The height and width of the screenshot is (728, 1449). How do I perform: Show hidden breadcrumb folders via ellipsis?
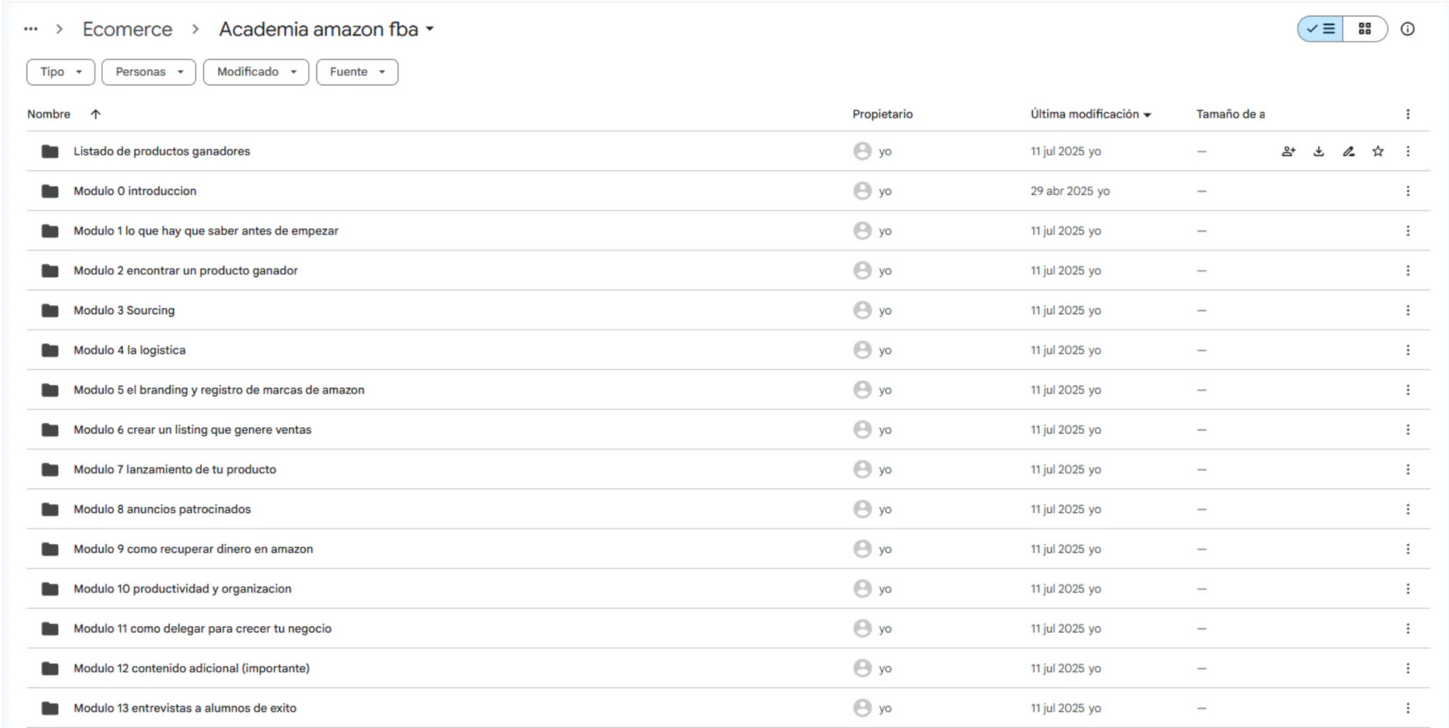pos(31,29)
